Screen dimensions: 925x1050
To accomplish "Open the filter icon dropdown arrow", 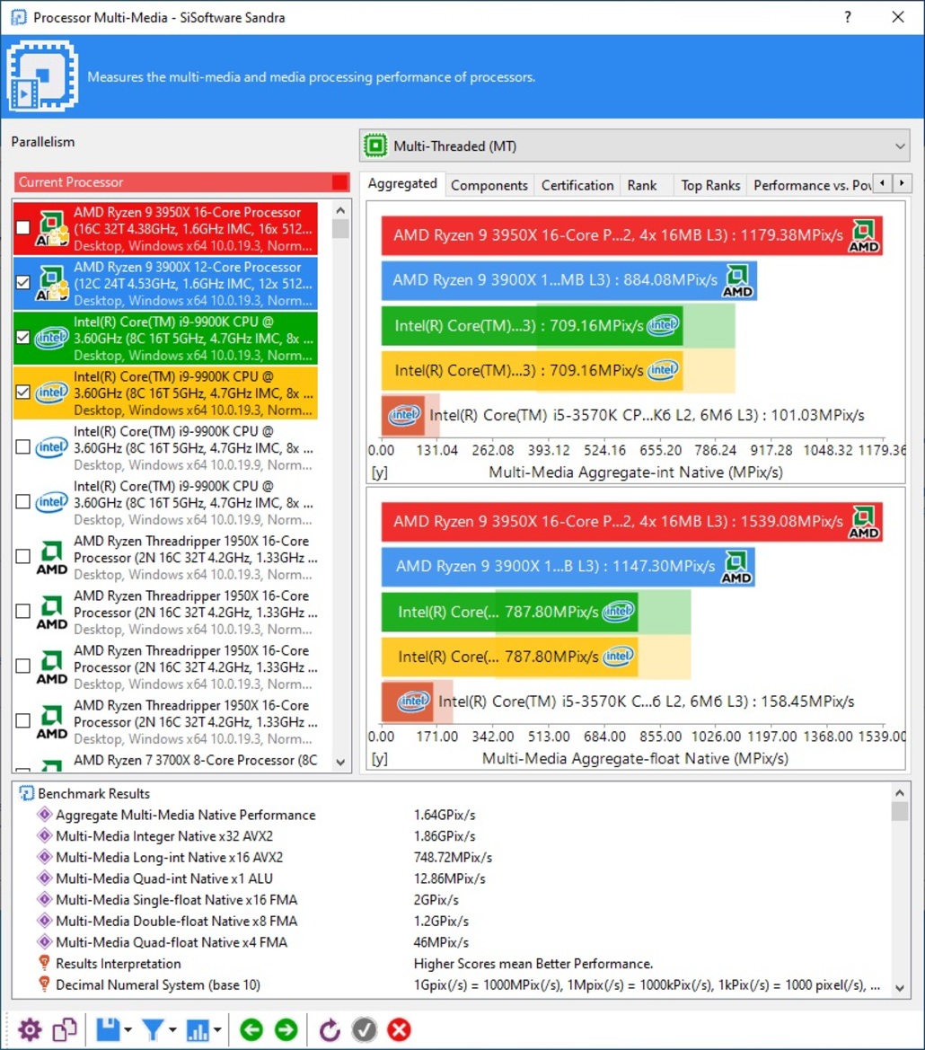I will coord(172,1030).
